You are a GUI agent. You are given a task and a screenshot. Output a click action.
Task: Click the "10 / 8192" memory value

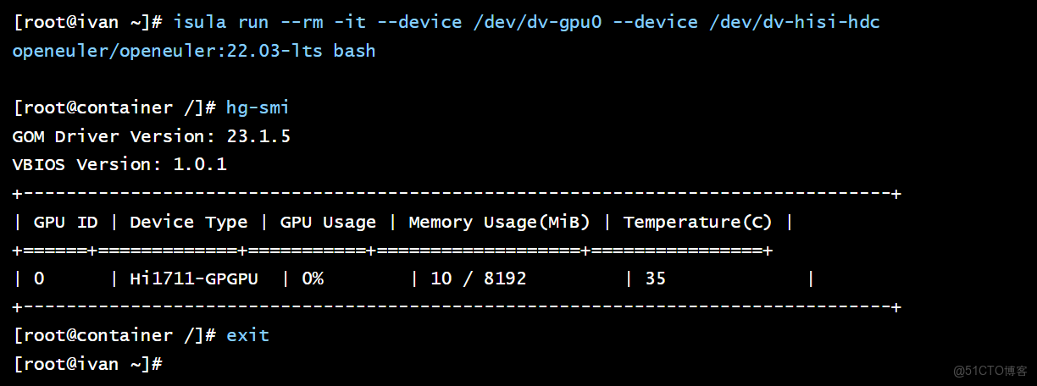pyautogui.click(x=479, y=278)
